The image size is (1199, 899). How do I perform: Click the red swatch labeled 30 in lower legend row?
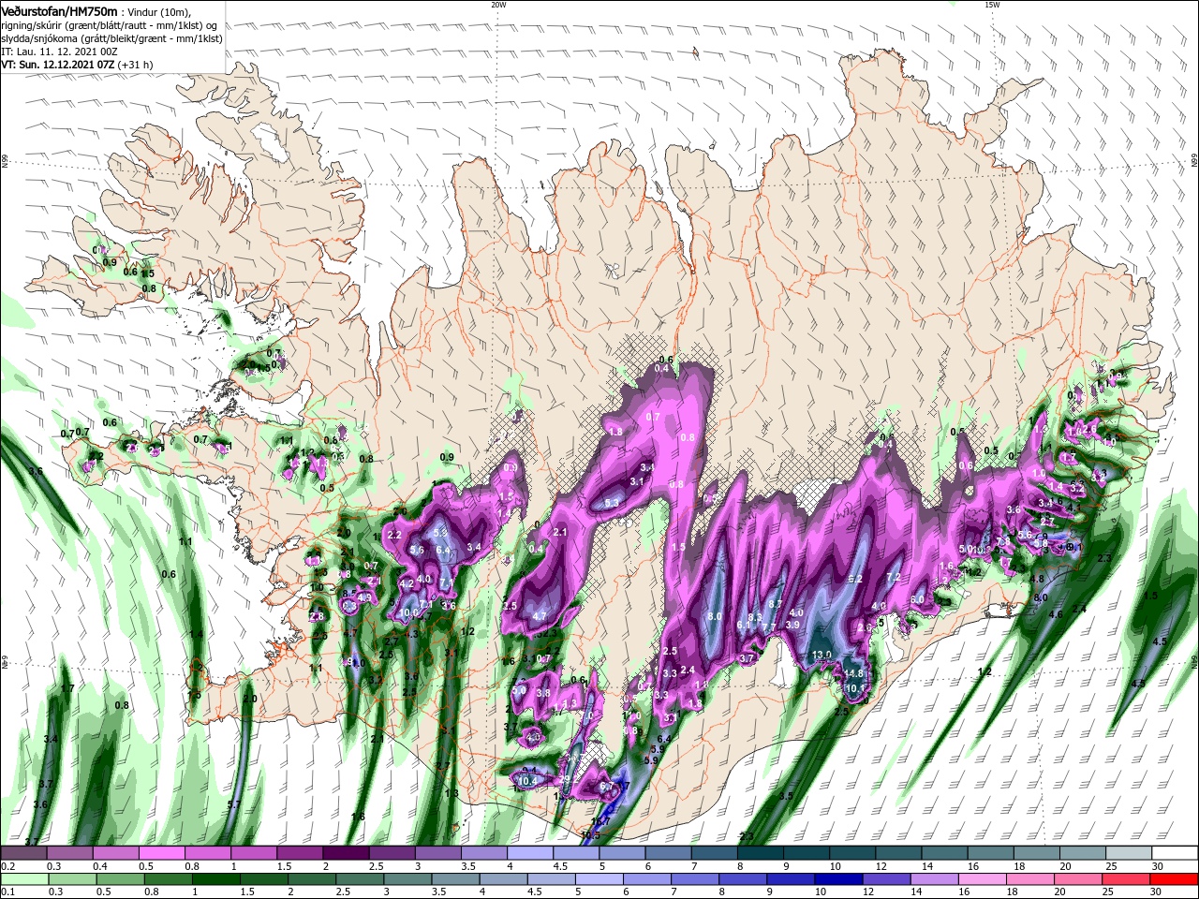coord(1176,879)
